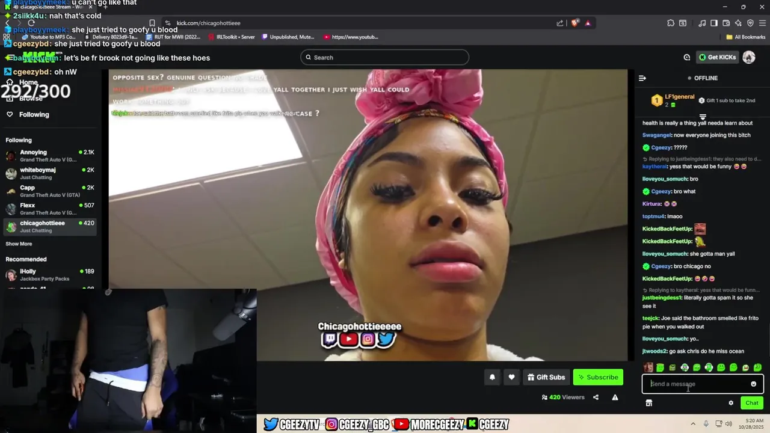Click the Gift Subs button
Screen dimensions: 770x433
546,377
